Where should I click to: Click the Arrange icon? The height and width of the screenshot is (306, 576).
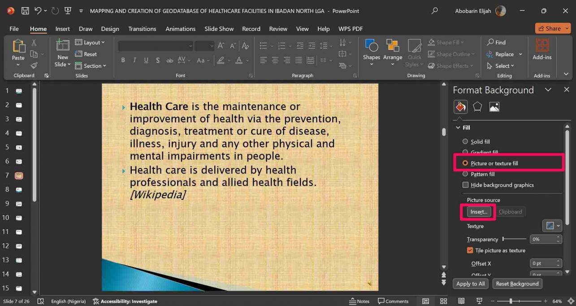coord(393,46)
